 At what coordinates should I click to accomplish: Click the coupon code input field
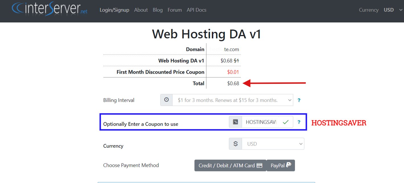tap(260, 122)
